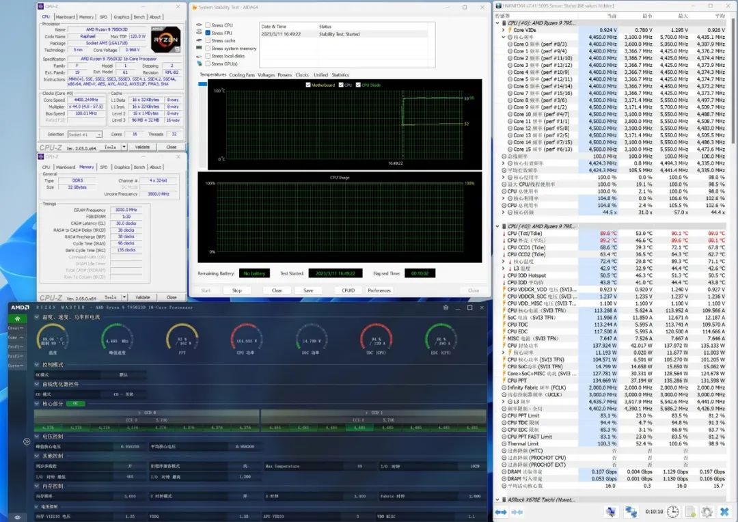The image size is (738, 522).
Task: Click Ryzen Master settings bug icon in title bar
Action: point(446,307)
